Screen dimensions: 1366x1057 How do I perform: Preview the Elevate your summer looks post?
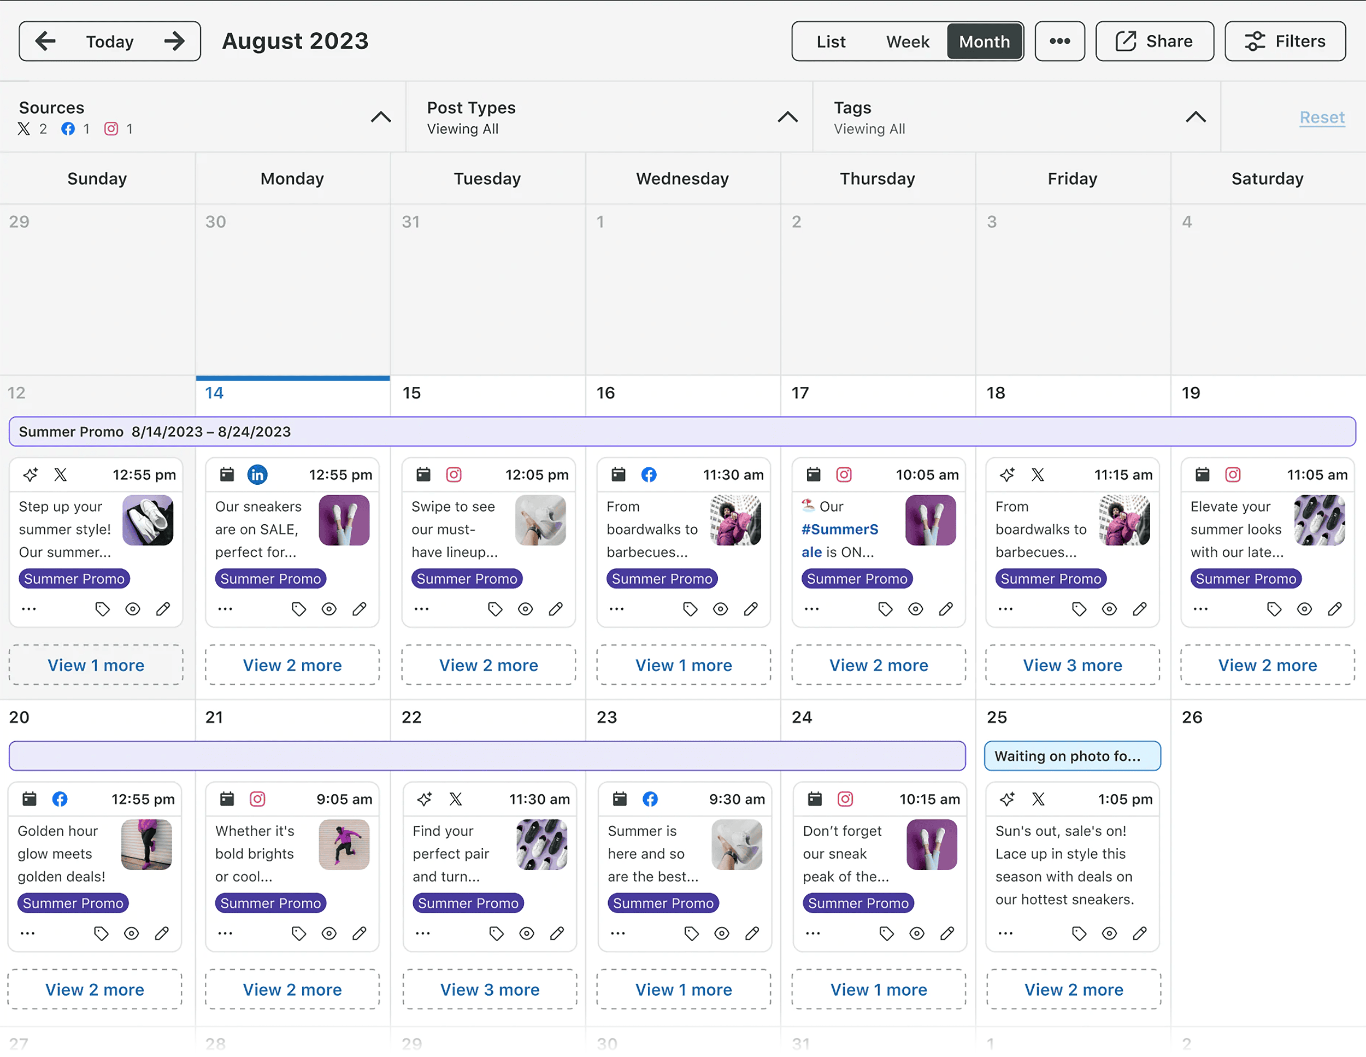(1305, 608)
